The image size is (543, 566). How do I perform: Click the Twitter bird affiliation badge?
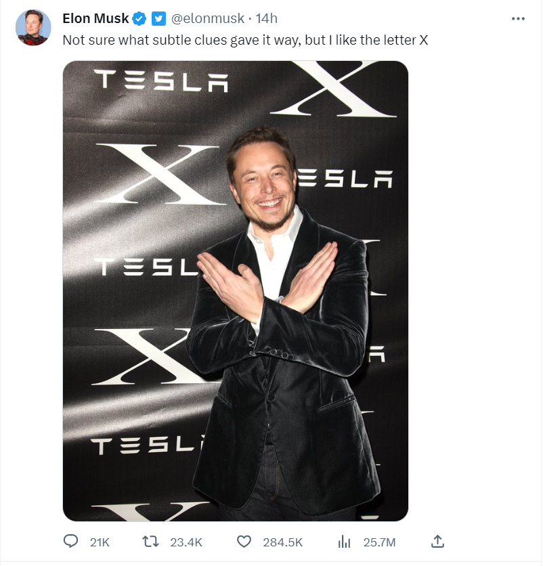pyautogui.click(x=158, y=18)
